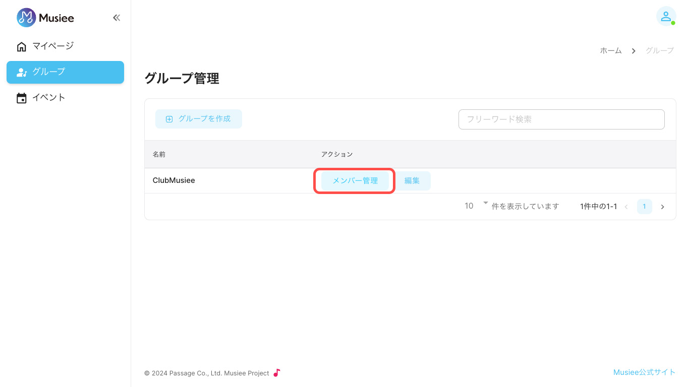This screenshot has height=387, width=689.
Task: Click the music note icon in the footer
Action: coord(276,373)
